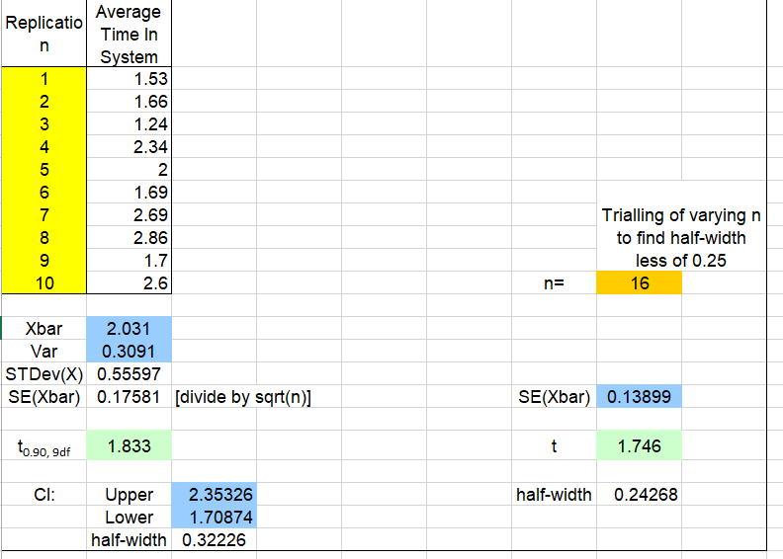Click the t 0.90, 9df label cell

click(x=43, y=444)
